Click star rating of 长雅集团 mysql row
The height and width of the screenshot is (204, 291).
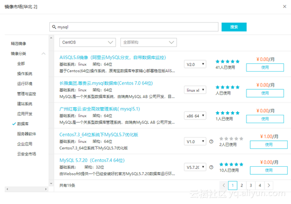[227, 87]
